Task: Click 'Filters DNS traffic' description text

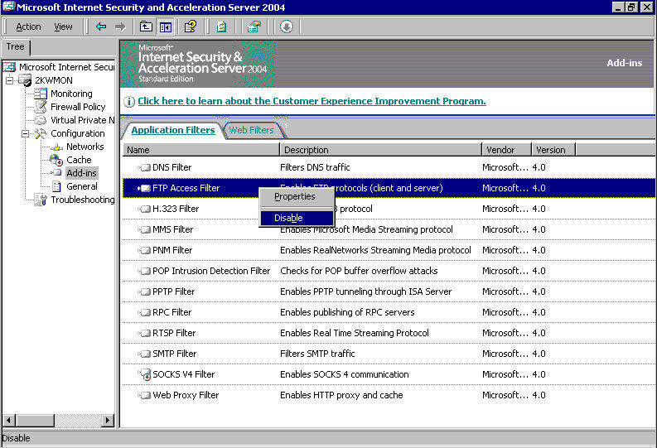Action: (315, 167)
